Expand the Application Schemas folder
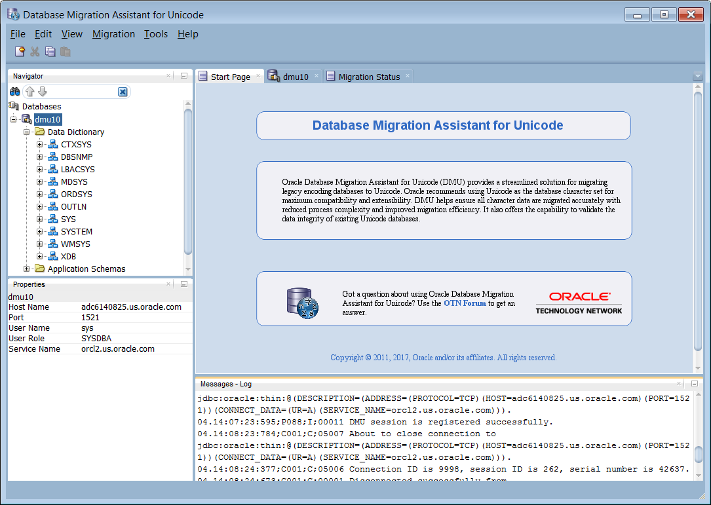Image resolution: width=711 pixels, height=505 pixels. click(x=27, y=269)
